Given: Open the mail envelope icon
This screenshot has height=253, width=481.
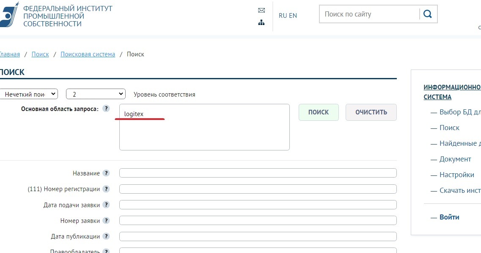Looking at the screenshot, I should pyautogui.click(x=261, y=11).
